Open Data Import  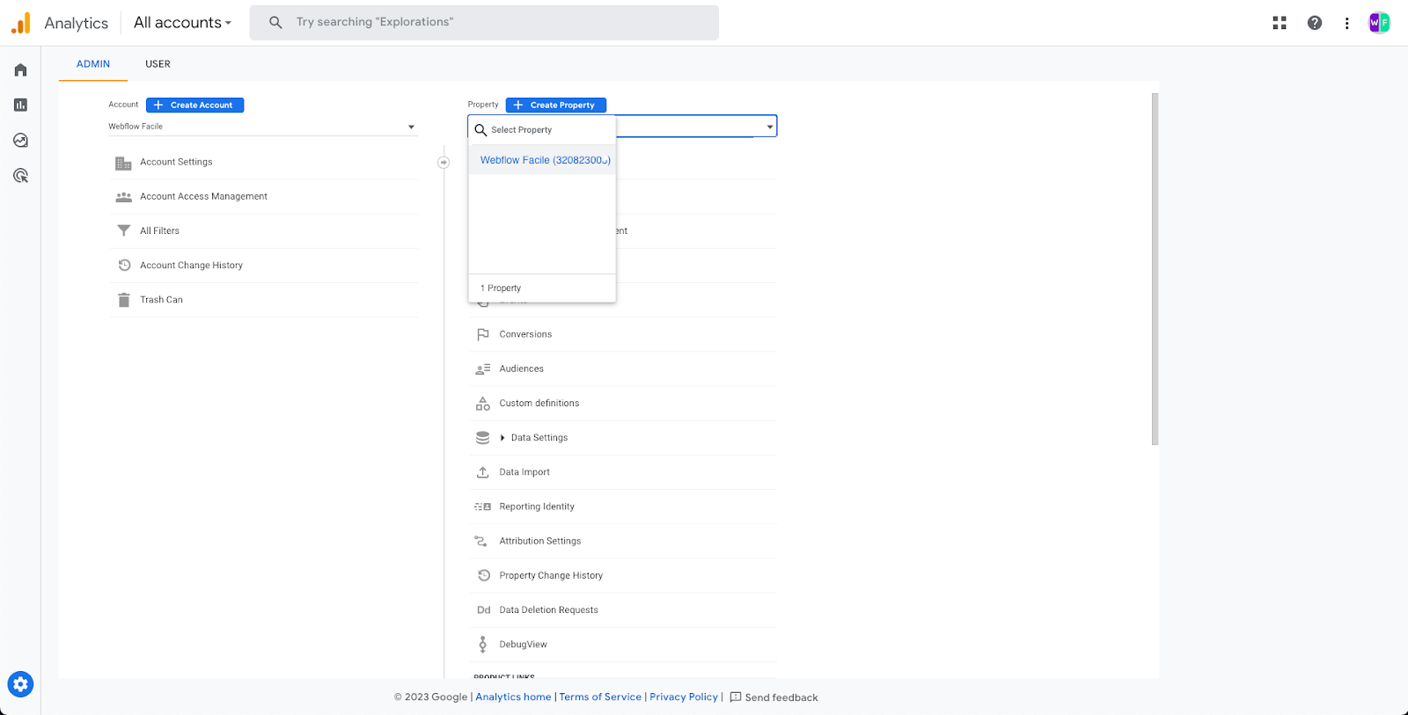click(524, 472)
